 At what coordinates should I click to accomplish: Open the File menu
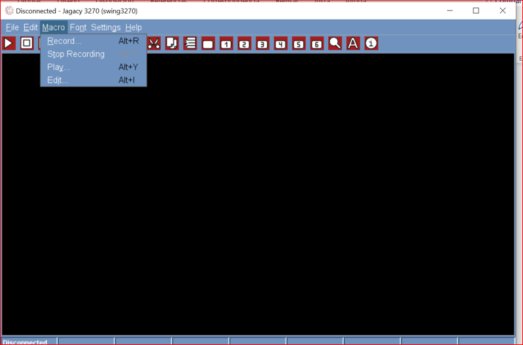[12, 27]
